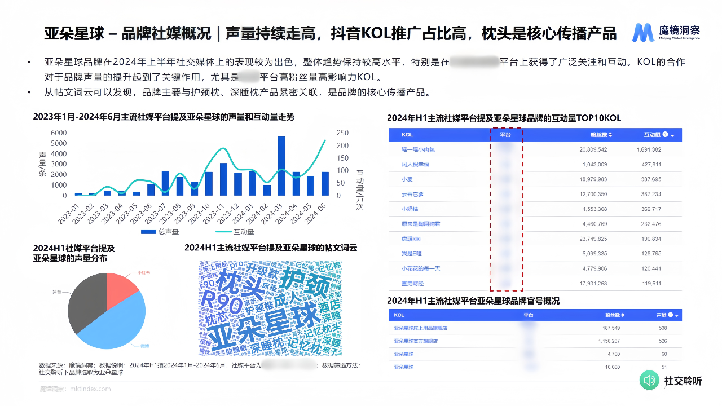This screenshot has width=722, height=406.
Task: Select fans value 20,809,542
Action: [x=593, y=149]
